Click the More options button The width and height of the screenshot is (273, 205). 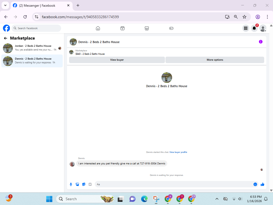tap(215, 60)
